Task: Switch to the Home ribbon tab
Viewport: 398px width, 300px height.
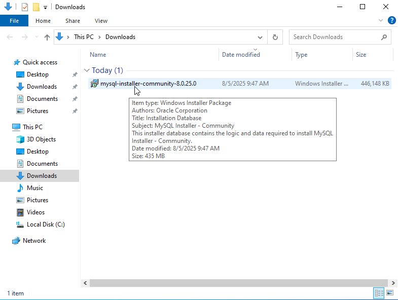Action: tap(43, 21)
